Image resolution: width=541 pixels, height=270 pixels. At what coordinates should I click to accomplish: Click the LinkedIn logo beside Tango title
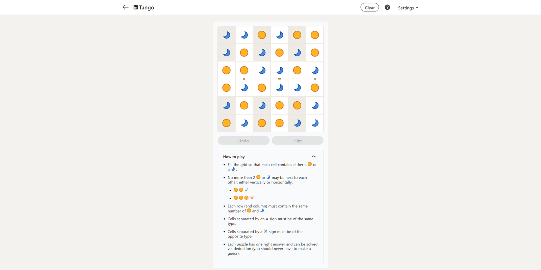pos(136,7)
